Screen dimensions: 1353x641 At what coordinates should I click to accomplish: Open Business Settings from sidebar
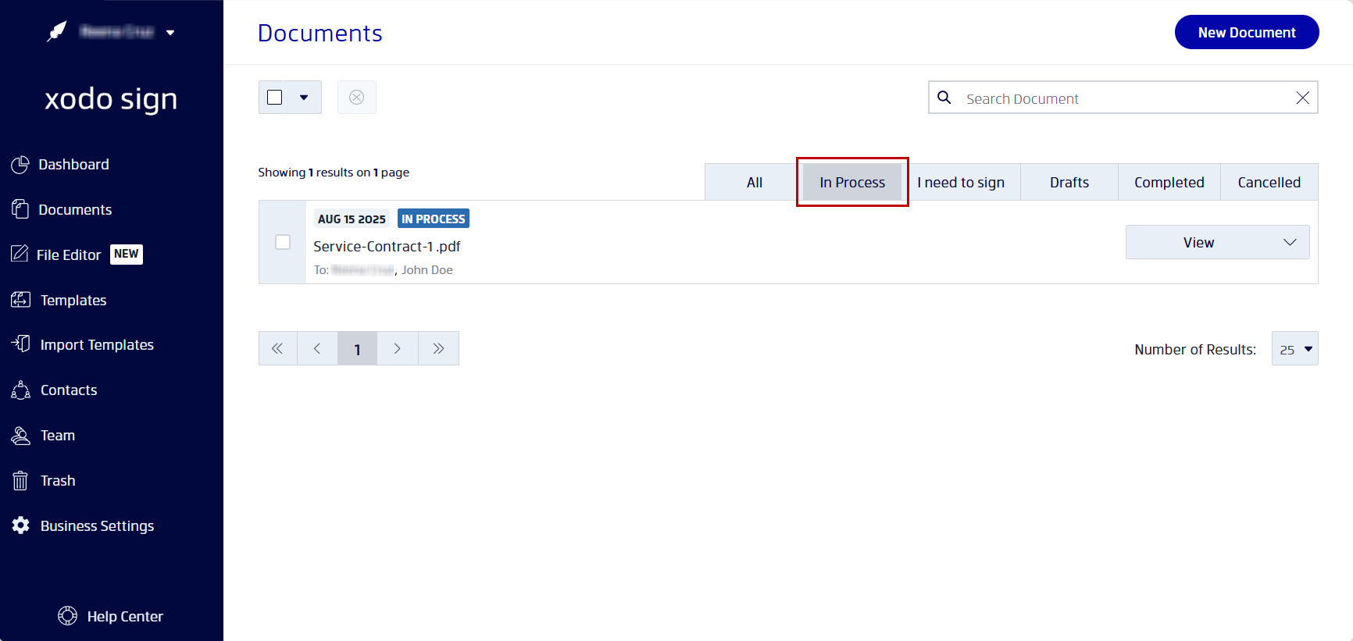click(x=97, y=526)
